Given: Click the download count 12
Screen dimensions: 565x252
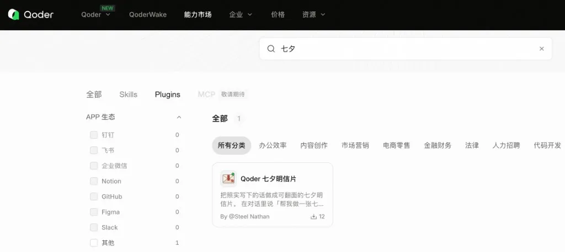Looking at the screenshot, I should [x=322, y=217].
